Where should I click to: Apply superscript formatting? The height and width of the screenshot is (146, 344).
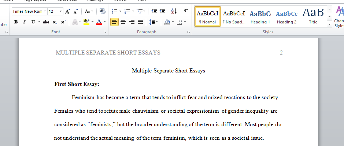pos(63,22)
